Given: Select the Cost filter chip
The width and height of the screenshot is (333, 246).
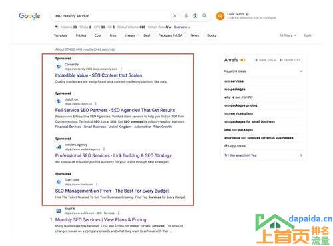Looking at the screenshot, I should click(98, 35).
